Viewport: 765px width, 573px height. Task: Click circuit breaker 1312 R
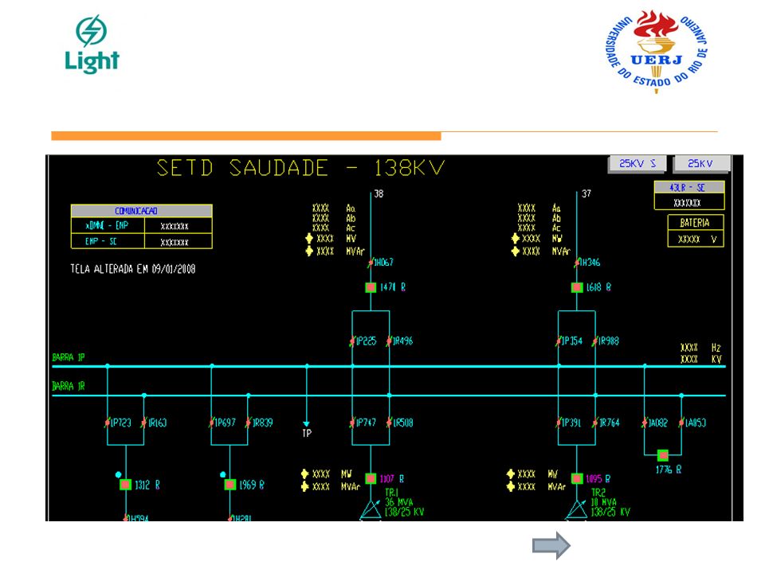click(x=125, y=485)
